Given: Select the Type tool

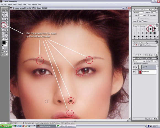Looking at the screenshot, I should (6, 30).
